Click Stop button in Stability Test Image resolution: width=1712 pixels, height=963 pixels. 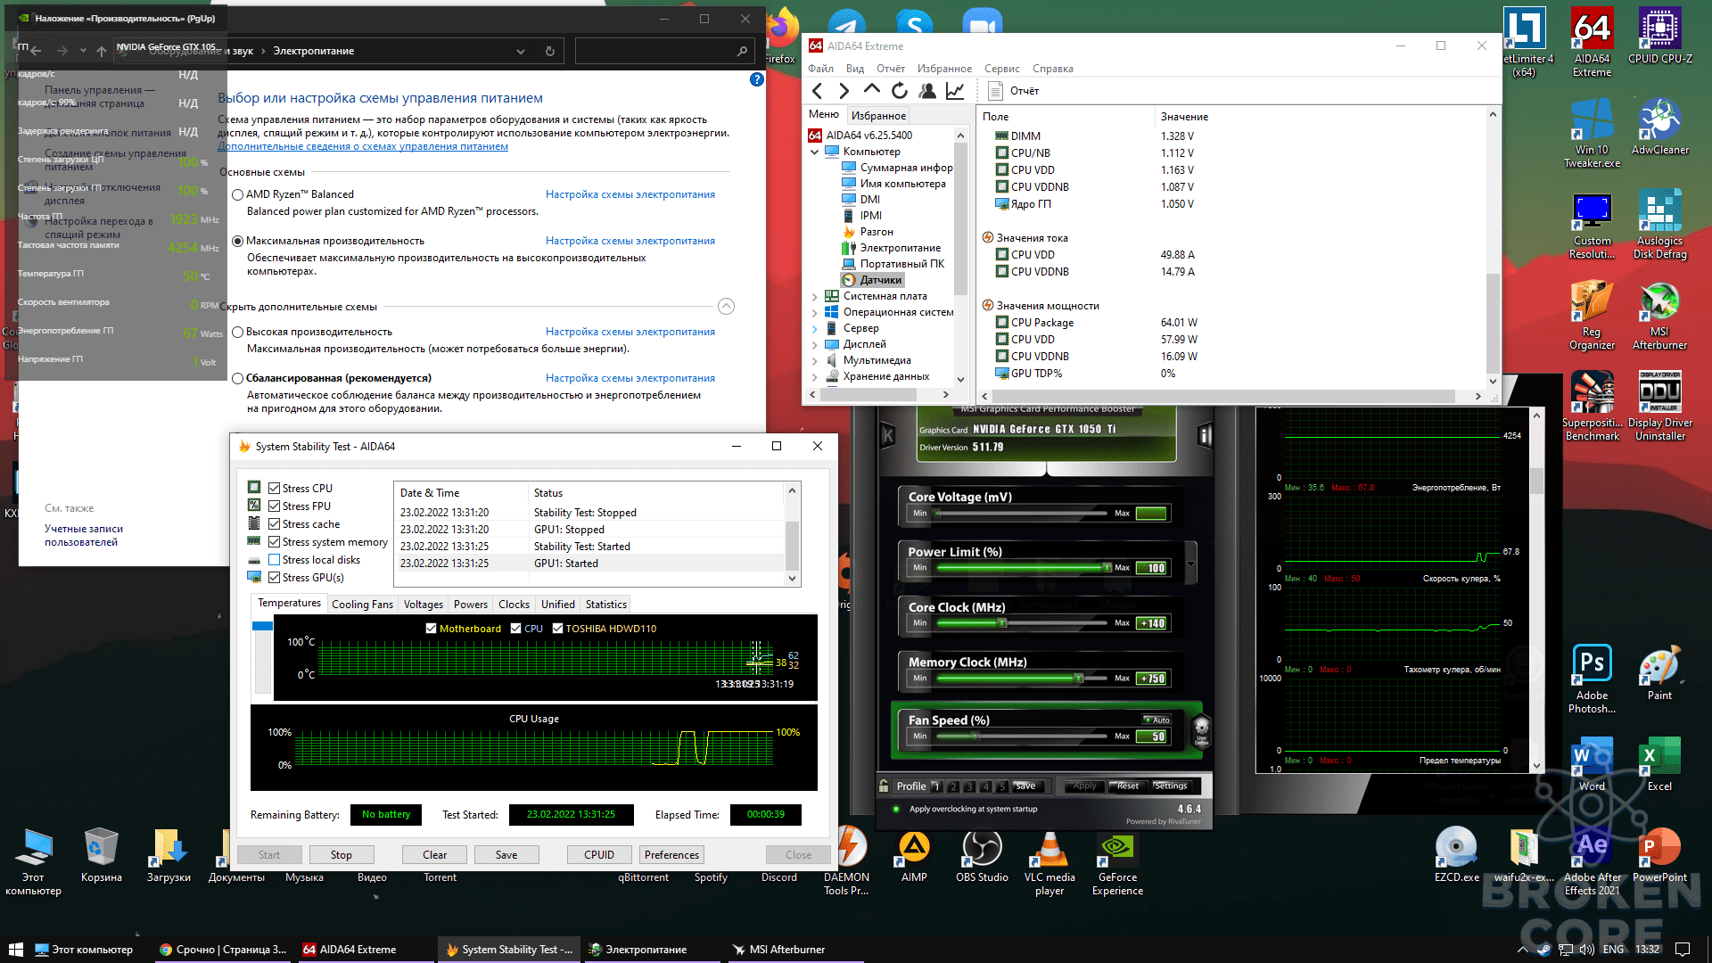tap(342, 855)
